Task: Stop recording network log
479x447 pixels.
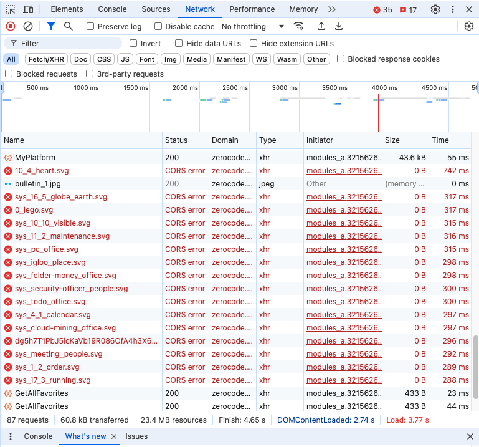Action: click(11, 26)
